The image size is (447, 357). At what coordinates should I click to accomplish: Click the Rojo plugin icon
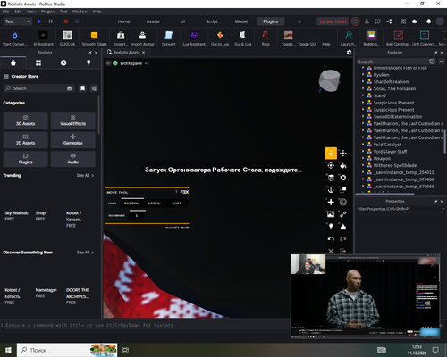tap(266, 36)
